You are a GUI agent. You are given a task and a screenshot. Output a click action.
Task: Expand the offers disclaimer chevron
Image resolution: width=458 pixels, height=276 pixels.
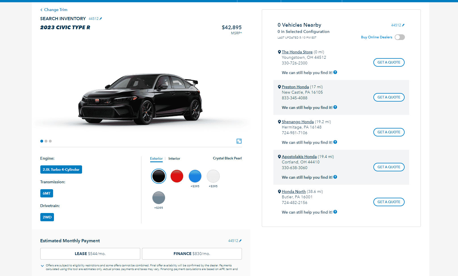tap(42, 266)
